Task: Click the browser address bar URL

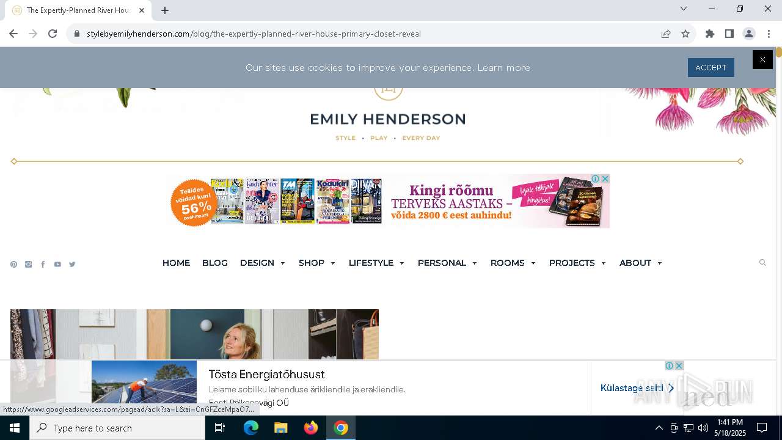Action: tap(254, 34)
